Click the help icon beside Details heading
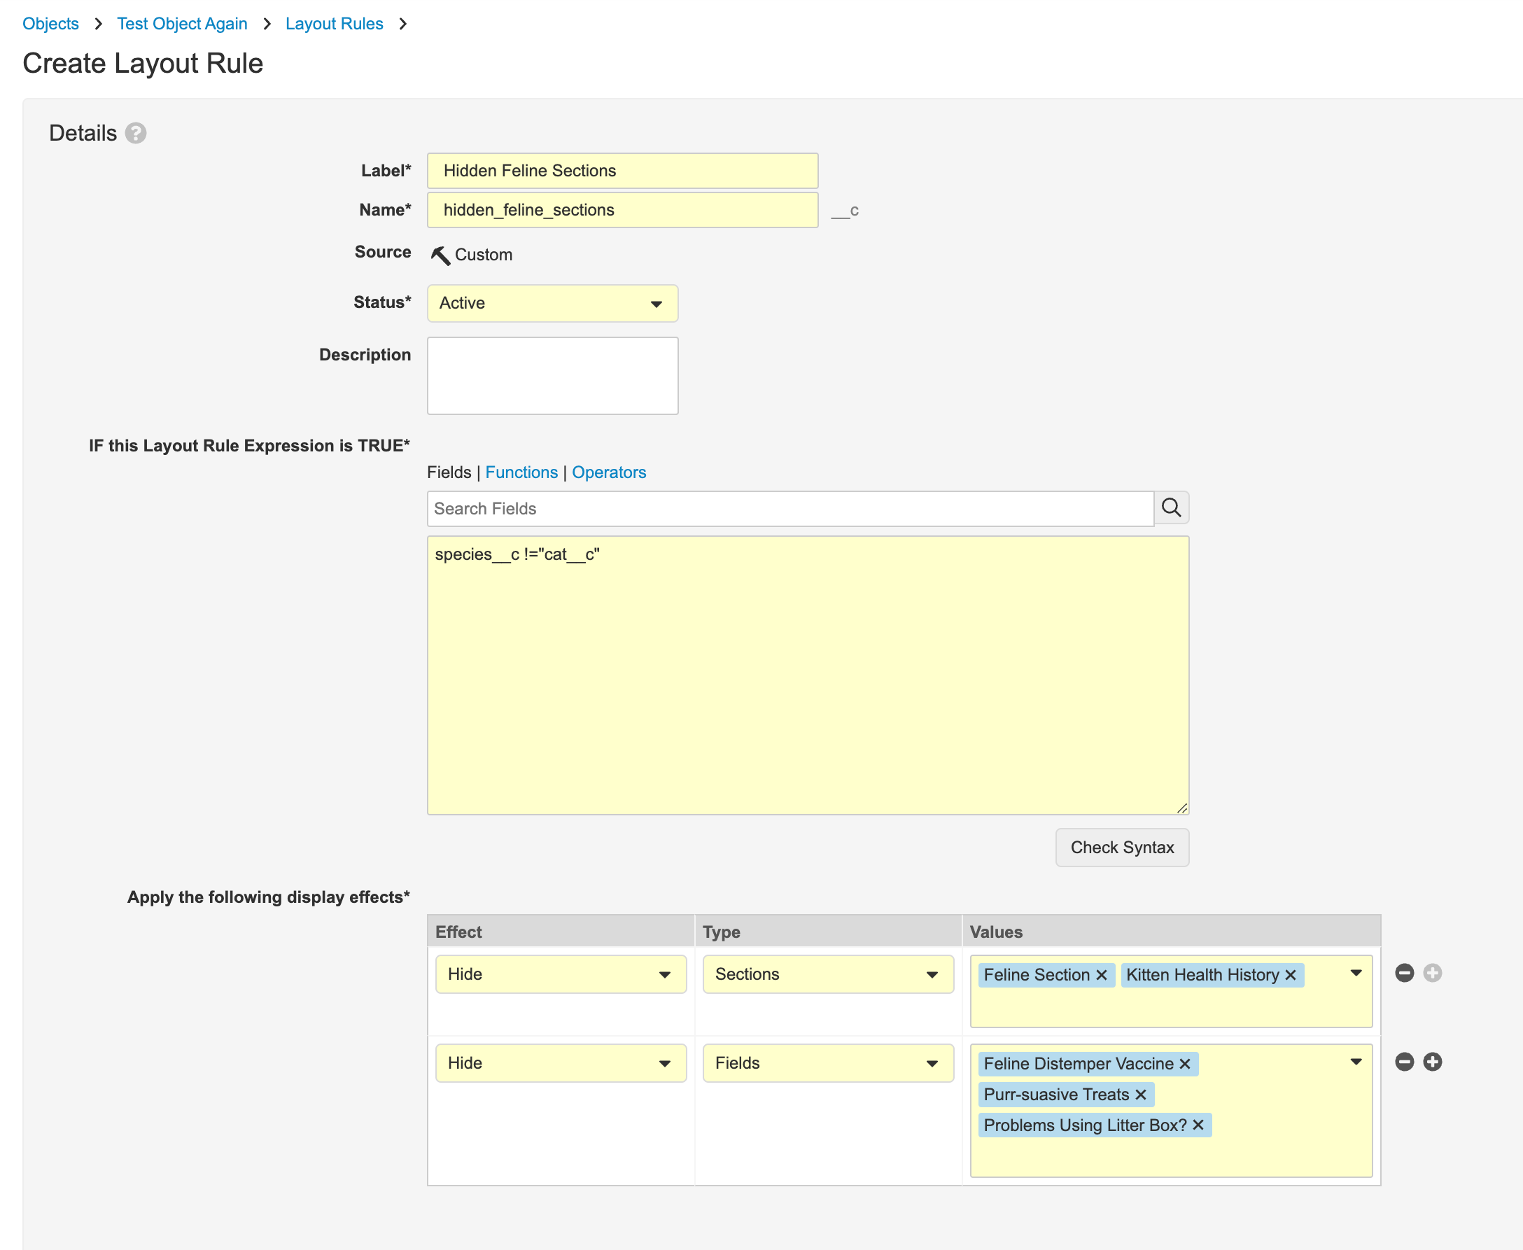This screenshot has height=1250, width=1523. (x=136, y=132)
